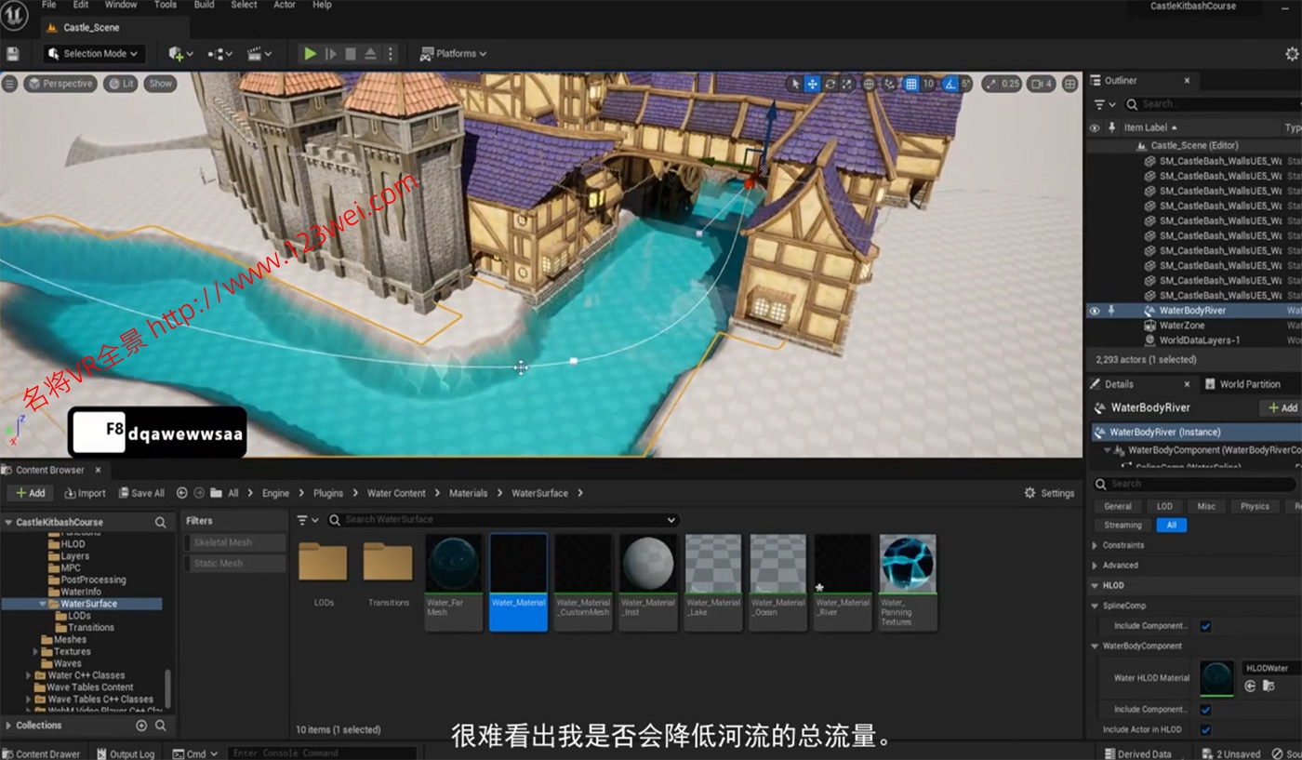Toggle grid snapping icon in viewport
The image size is (1302, 760).
(911, 84)
